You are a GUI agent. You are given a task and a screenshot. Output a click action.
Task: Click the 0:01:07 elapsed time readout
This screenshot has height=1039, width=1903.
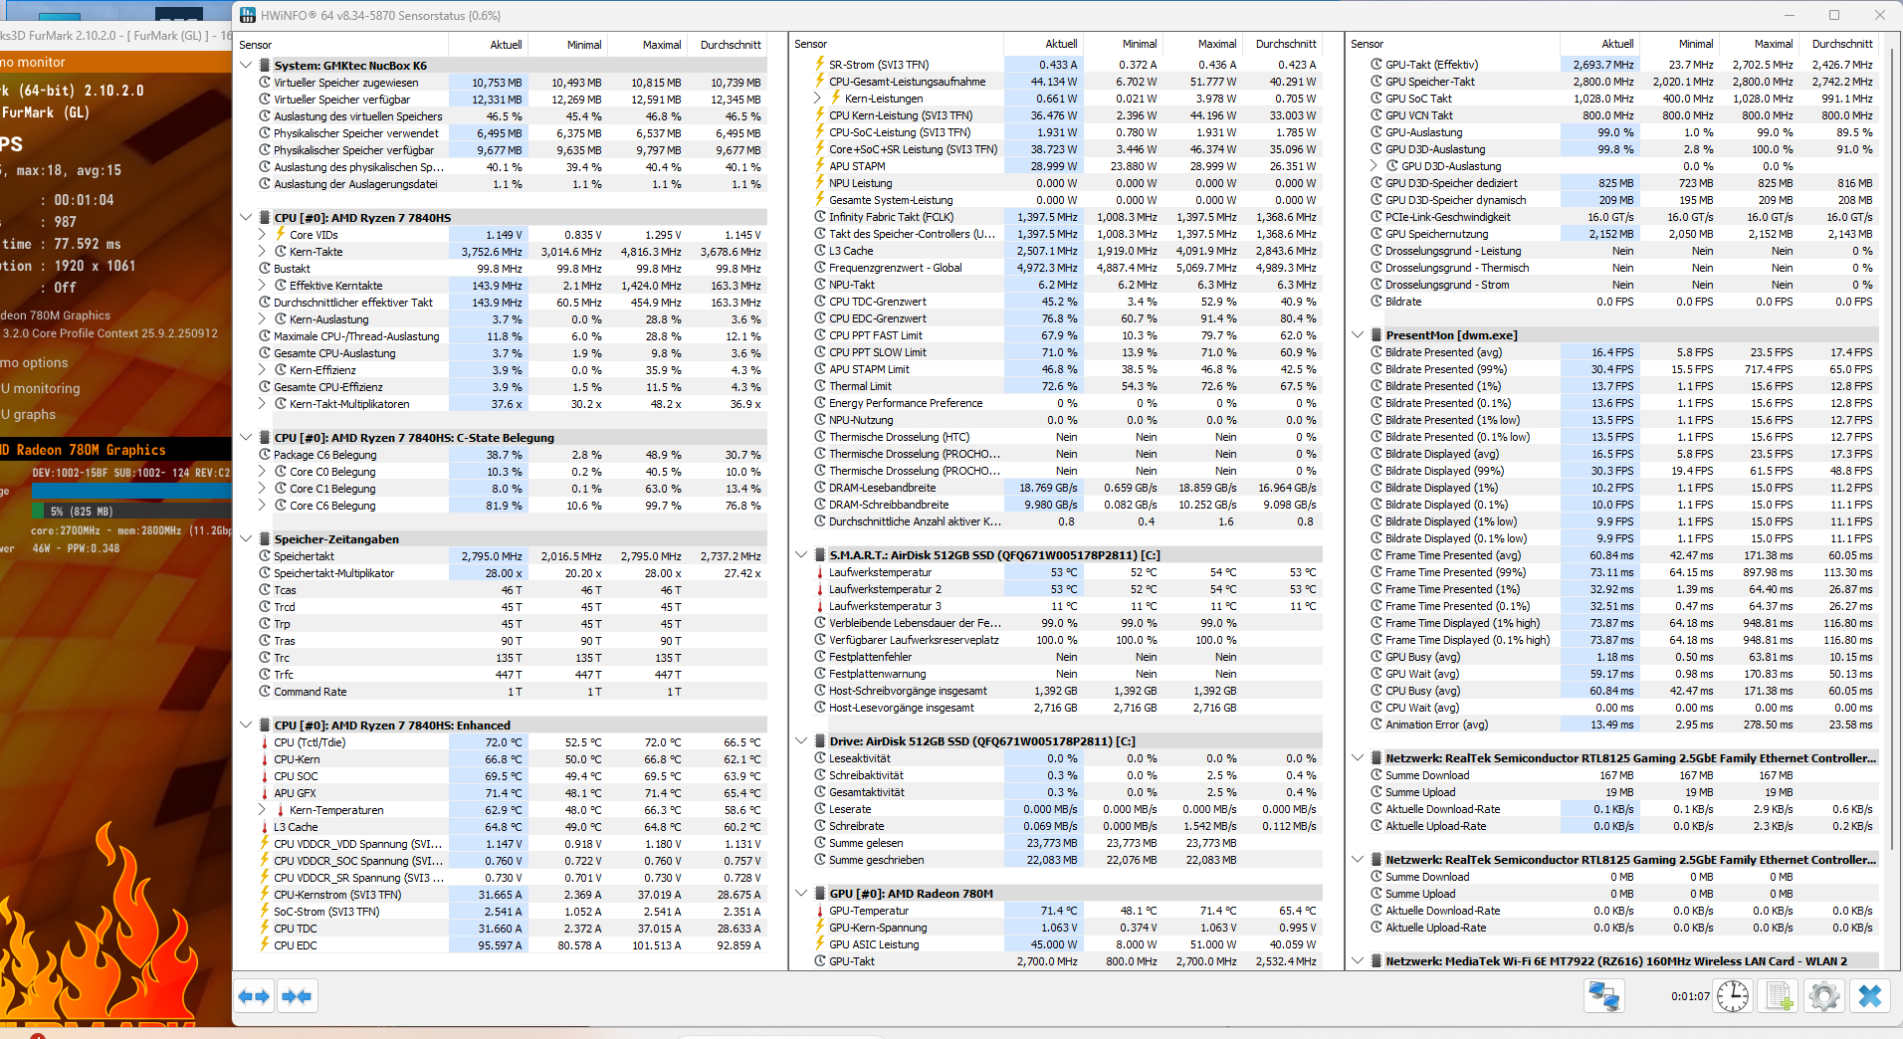click(1690, 996)
